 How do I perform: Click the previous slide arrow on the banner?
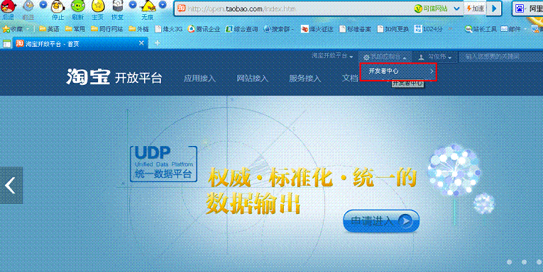point(11,186)
